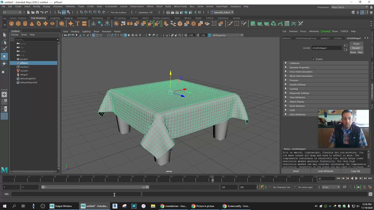Create a polygon cylinder from the shelf
Viewport: 374px width, 210px height.
click(25, 24)
